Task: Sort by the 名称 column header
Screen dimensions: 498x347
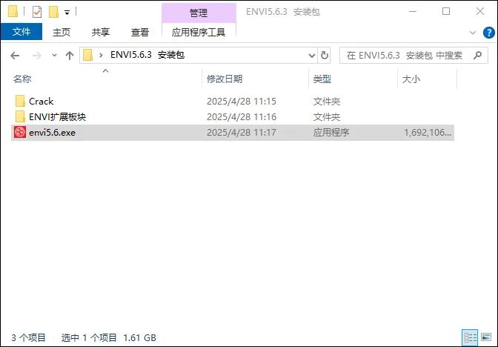Action: coord(22,79)
